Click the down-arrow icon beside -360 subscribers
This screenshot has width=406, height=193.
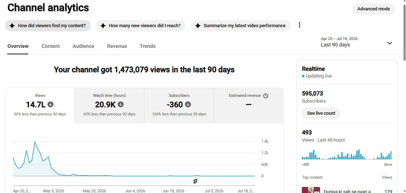click(188, 104)
